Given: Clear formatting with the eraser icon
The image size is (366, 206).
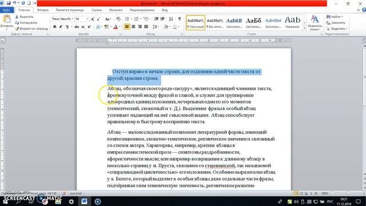Looking at the screenshot, I should click(118, 19).
